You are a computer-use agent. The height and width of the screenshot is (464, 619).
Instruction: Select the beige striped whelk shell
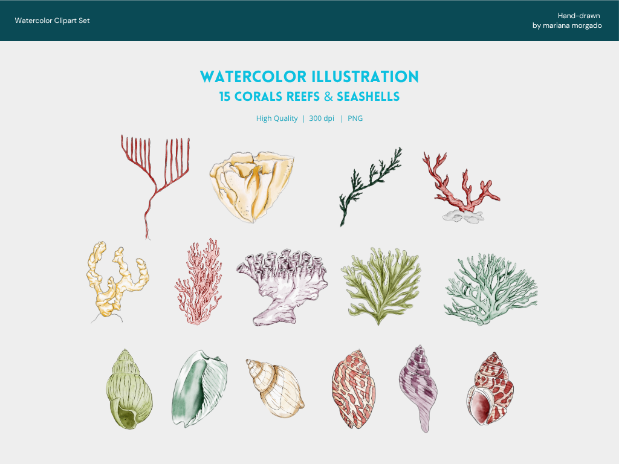275,388
